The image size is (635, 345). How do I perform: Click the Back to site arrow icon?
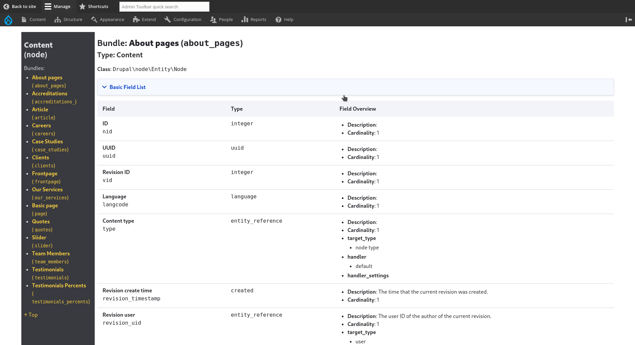(x=6, y=7)
